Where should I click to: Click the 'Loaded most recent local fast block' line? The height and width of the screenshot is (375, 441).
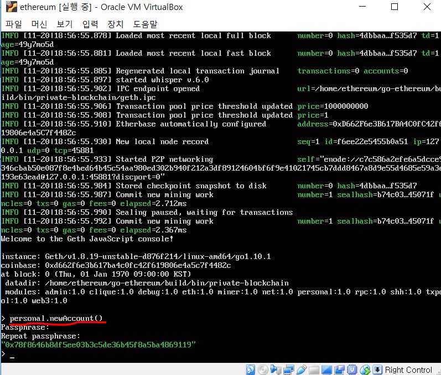tap(221, 53)
